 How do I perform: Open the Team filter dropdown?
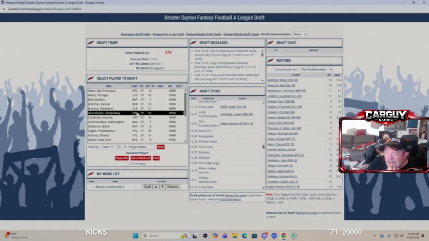coord(107,147)
